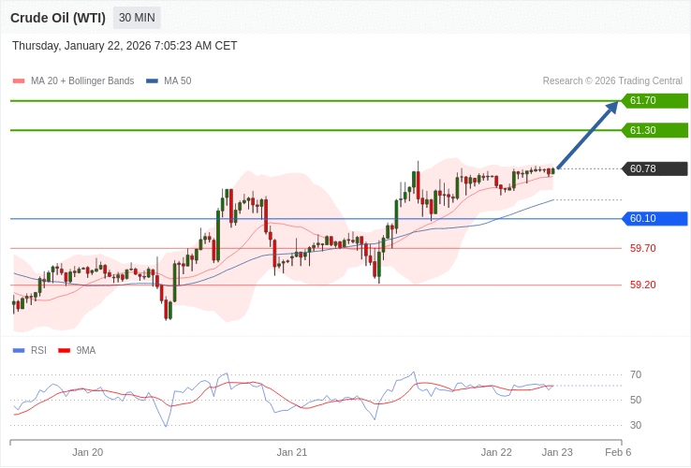The image size is (691, 468).
Task: Click the MA 20 + Bollinger Bands legend swatch
Action: click(19, 81)
